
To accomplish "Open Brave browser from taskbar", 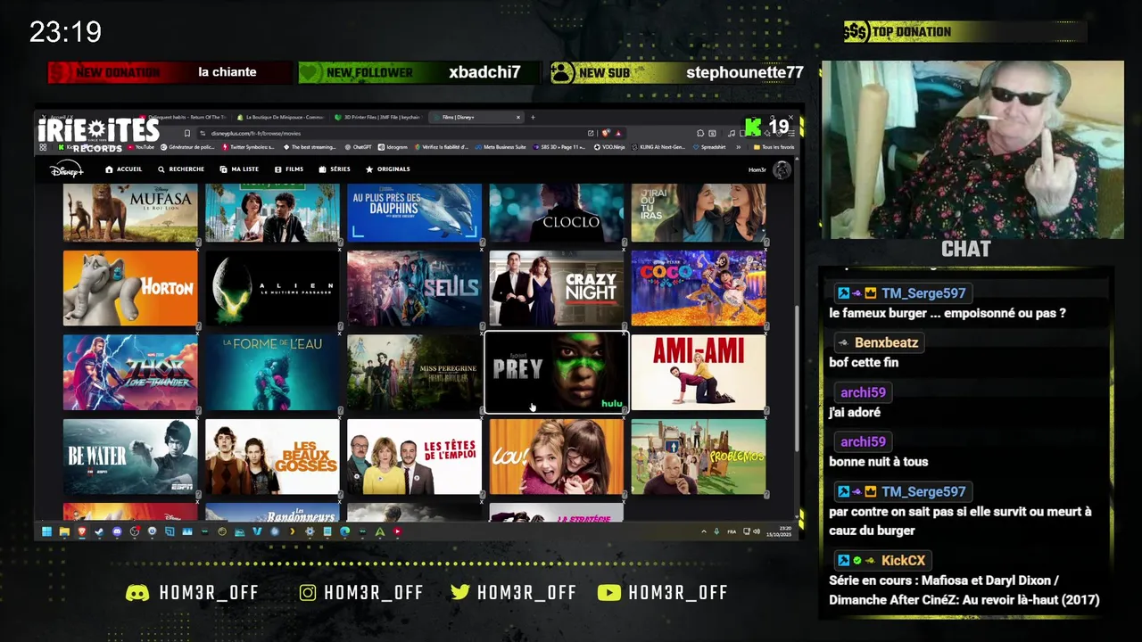I will (81, 531).
